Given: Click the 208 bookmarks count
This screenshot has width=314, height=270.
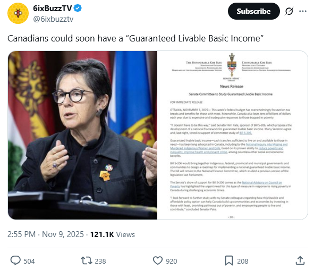Looking at the screenshot, I should (x=243, y=261).
